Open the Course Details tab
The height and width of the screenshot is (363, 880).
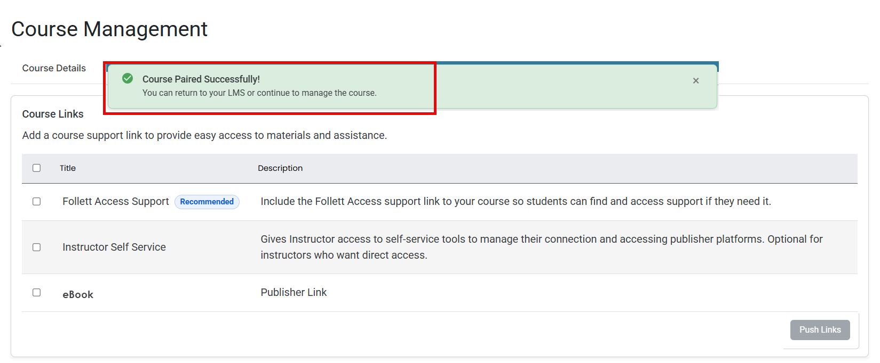pyautogui.click(x=54, y=68)
